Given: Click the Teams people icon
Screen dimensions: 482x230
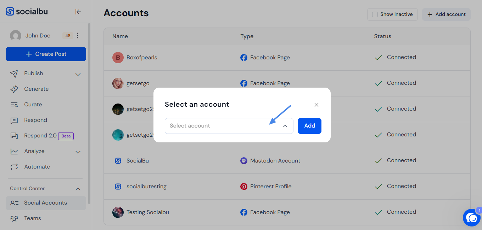Looking at the screenshot, I should 14,218.
